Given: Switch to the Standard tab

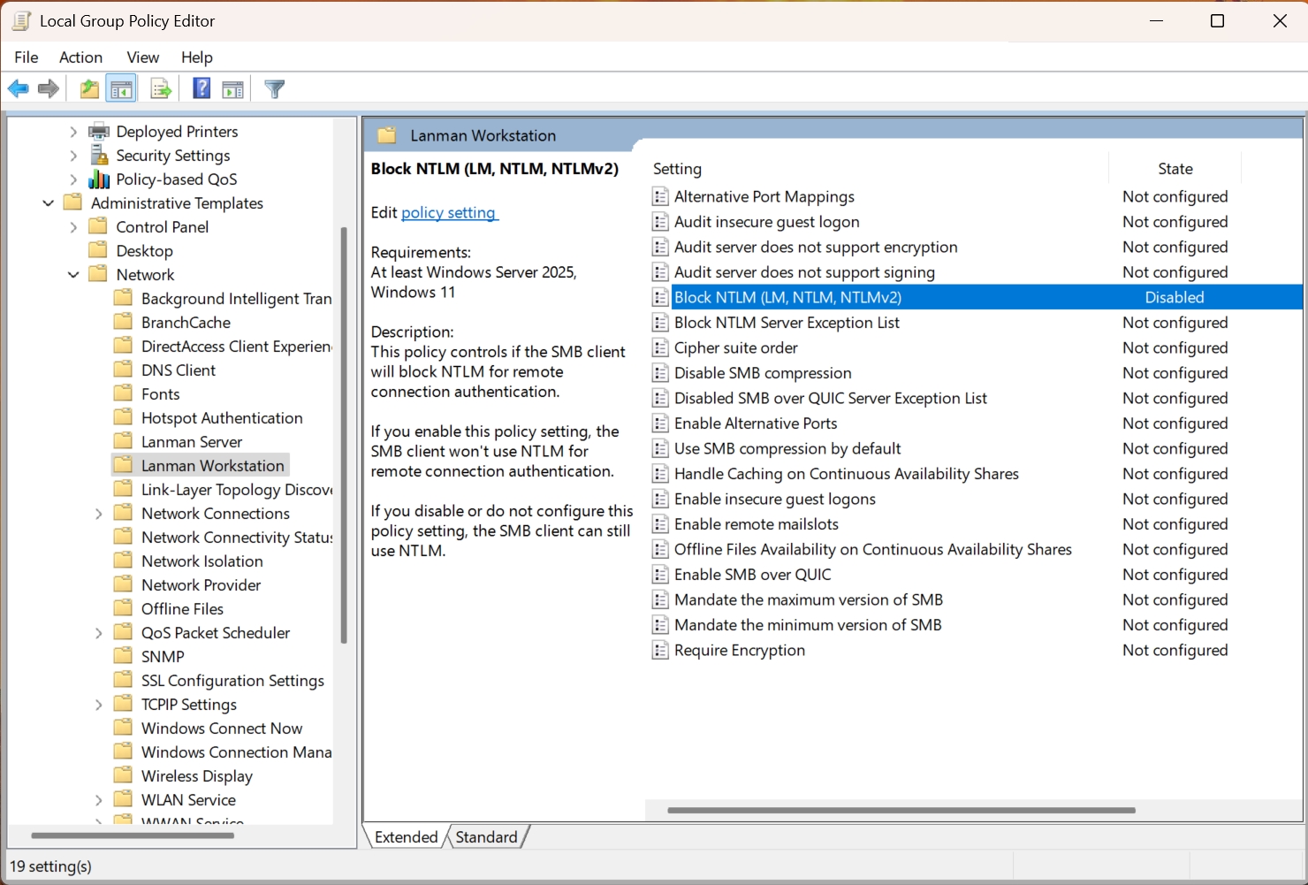Looking at the screenshot, I should [x=486, y=837].
